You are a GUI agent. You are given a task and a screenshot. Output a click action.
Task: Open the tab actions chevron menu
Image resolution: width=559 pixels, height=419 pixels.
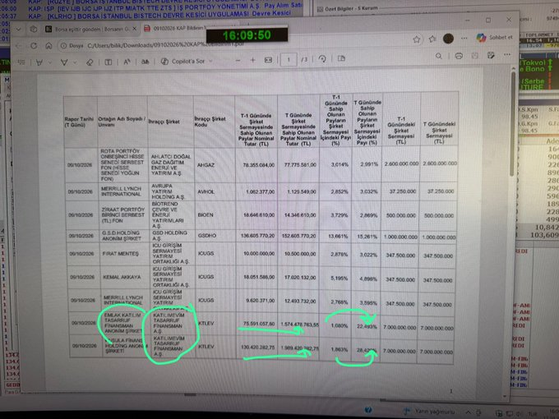[19, 30]
